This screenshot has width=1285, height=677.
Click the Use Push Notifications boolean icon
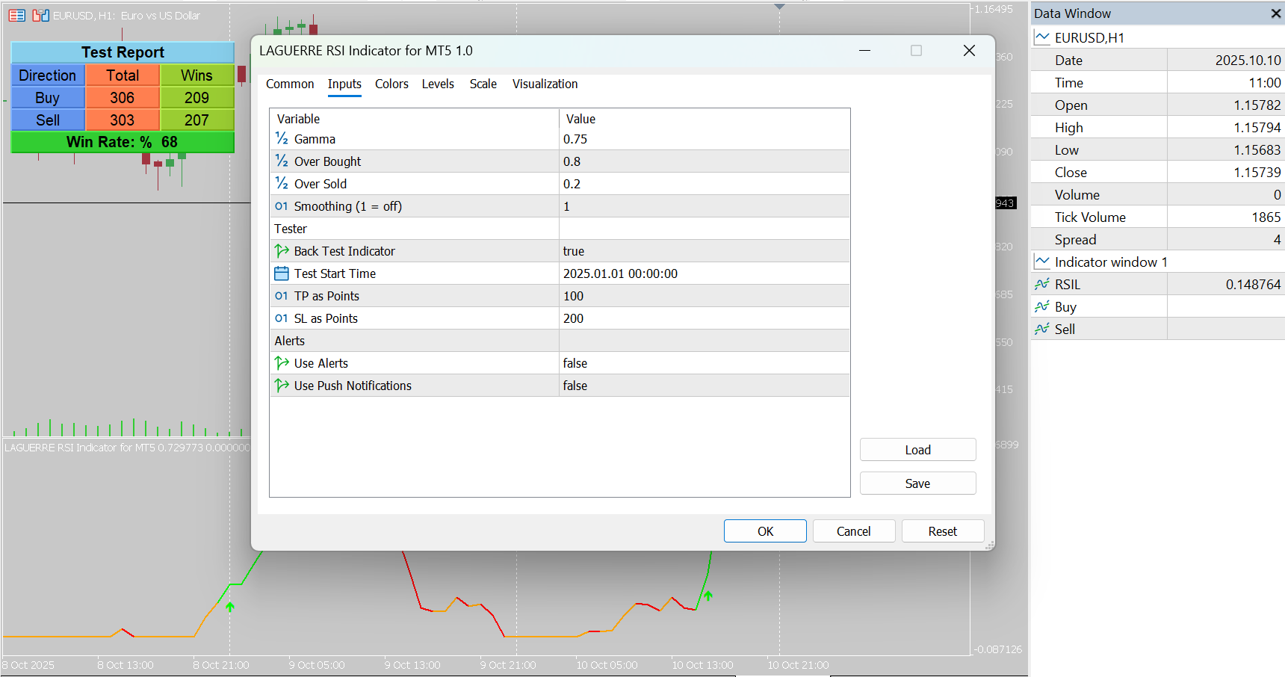pos(282,386)
